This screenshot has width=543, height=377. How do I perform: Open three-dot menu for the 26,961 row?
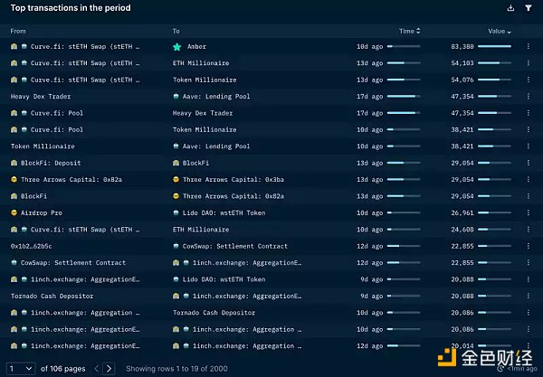click(x=529, y=212)
